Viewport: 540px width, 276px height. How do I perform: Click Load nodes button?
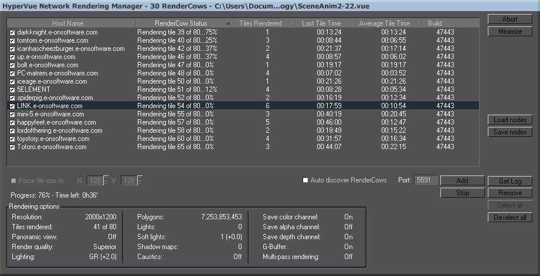click(510, 120)
